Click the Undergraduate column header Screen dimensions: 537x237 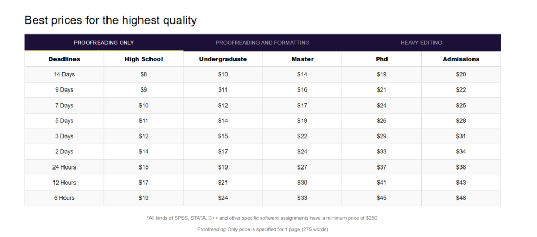223,59
